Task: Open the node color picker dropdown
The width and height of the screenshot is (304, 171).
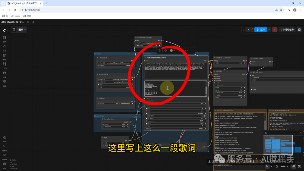Action: 173,51
